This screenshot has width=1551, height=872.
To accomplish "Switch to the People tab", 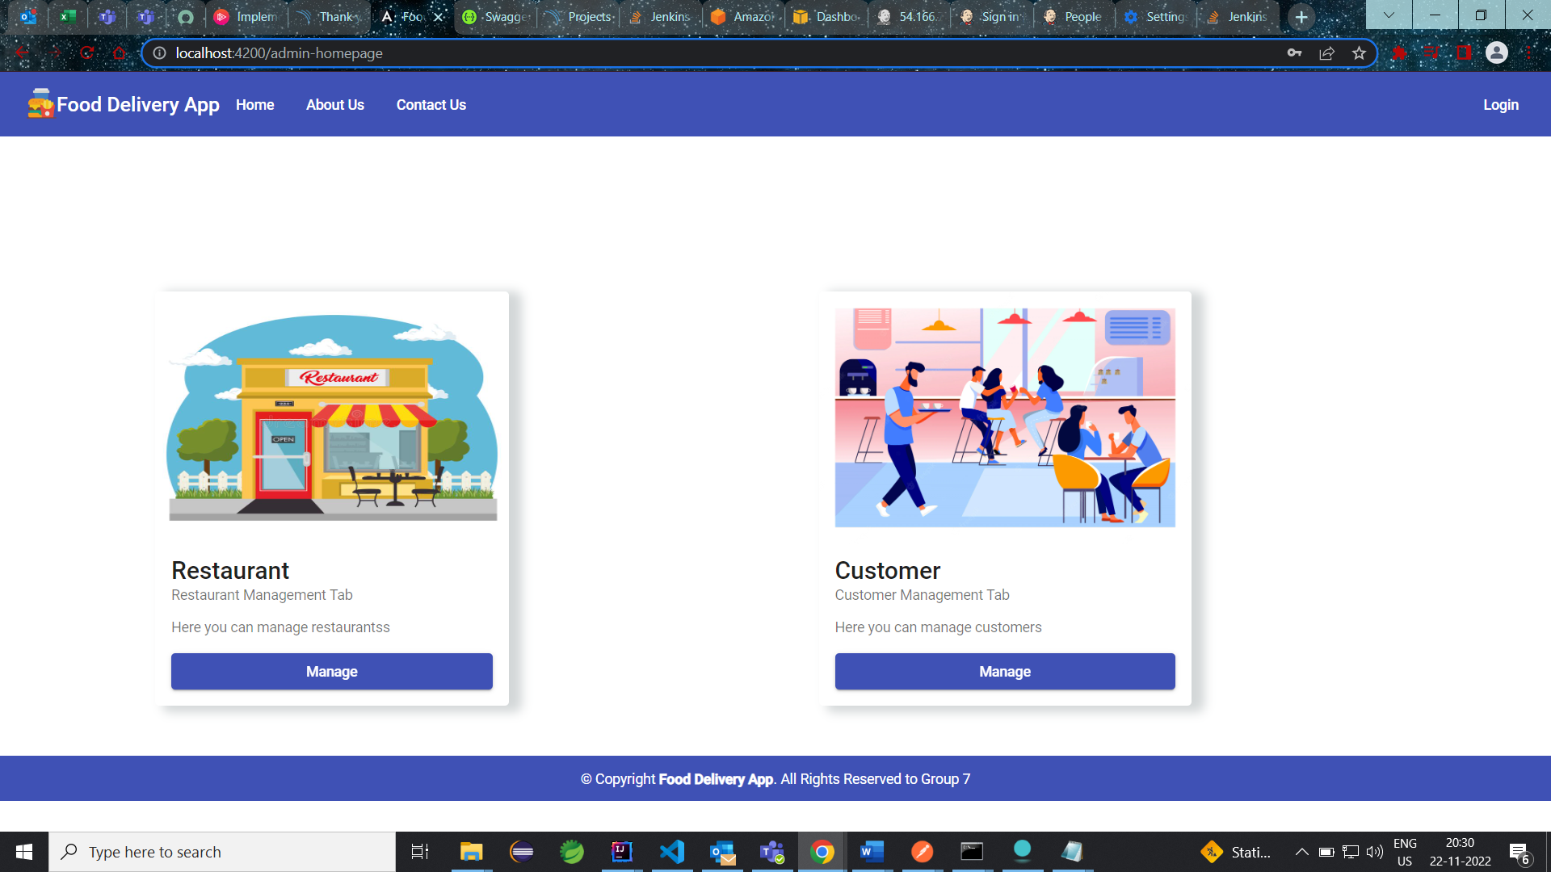I will pos(1074,17).
